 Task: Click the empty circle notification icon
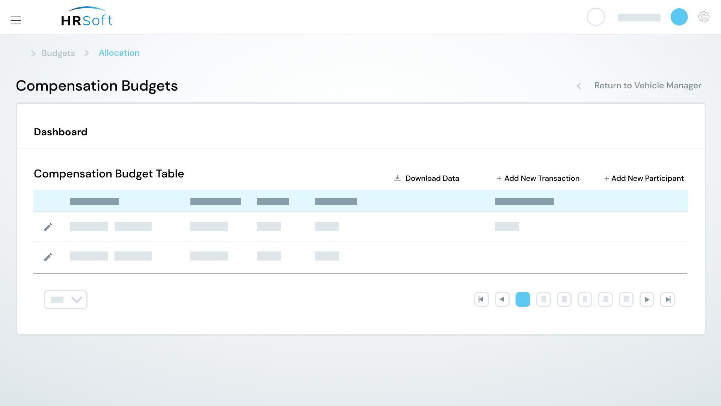pyautogui.click(x=596, y=17)
